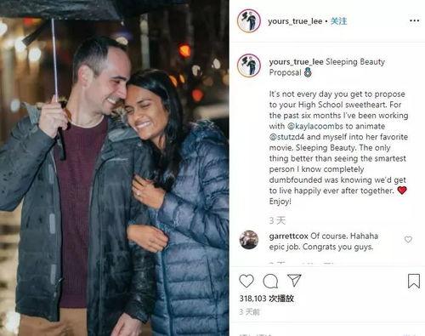Follow the account with the 关注 button
Screen dimensions: 425x336
(338, 21)
